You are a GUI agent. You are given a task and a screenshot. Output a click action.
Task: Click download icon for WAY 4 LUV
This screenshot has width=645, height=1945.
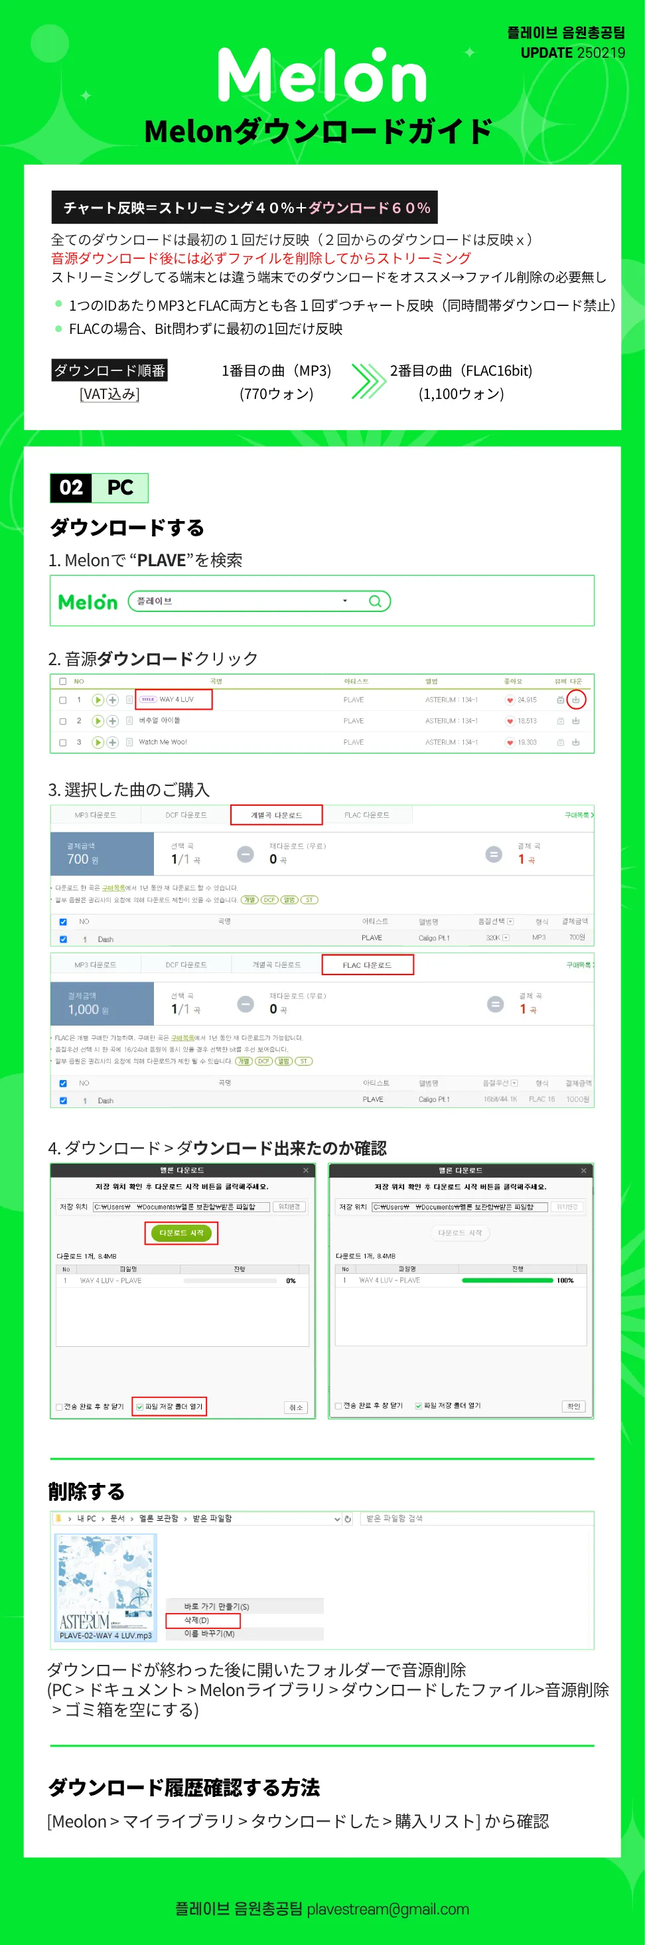click(575, 700)
